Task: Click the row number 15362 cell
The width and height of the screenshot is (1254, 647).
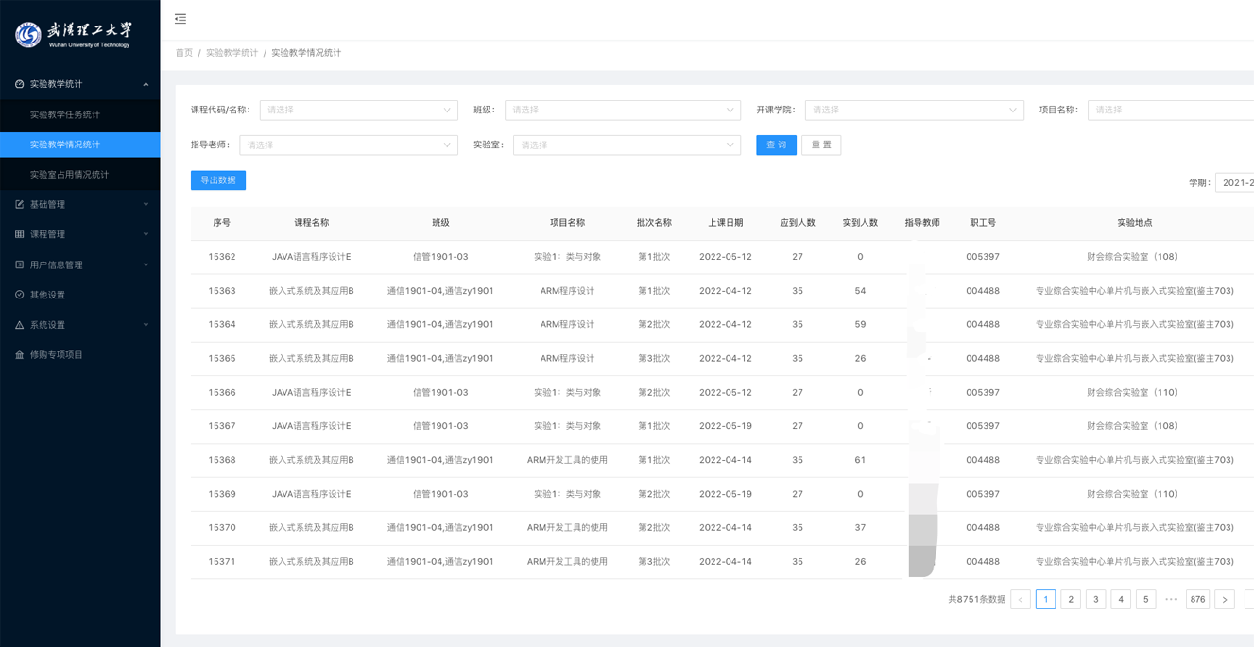Action: (x=222, y=257)
